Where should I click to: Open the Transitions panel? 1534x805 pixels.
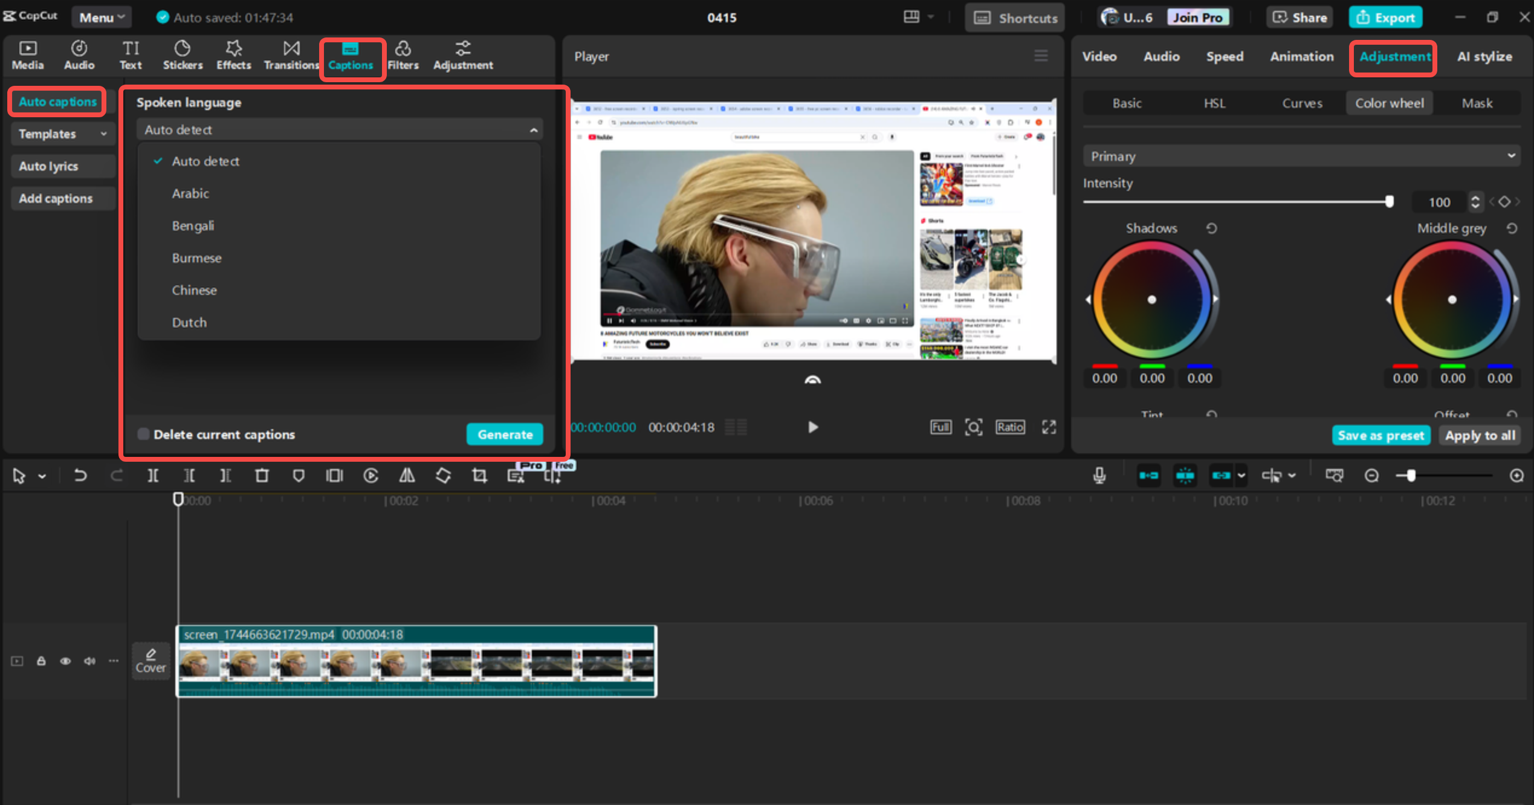[291, 55]
